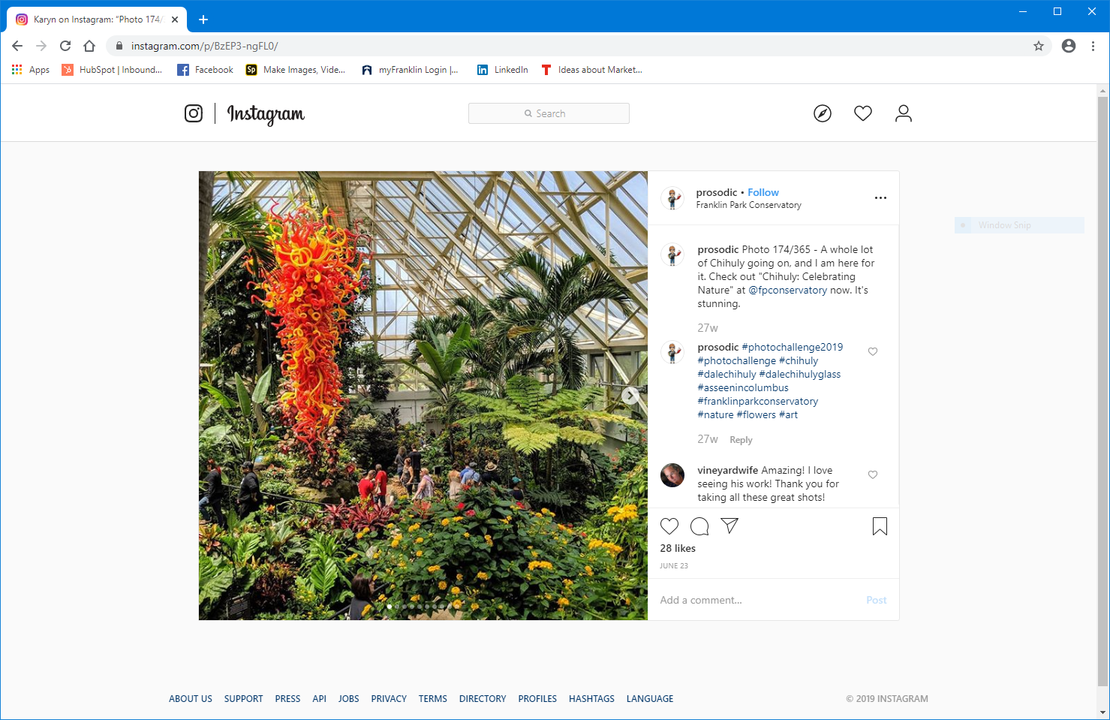Open #photochallenge2019 hashtag

(793, 347)
